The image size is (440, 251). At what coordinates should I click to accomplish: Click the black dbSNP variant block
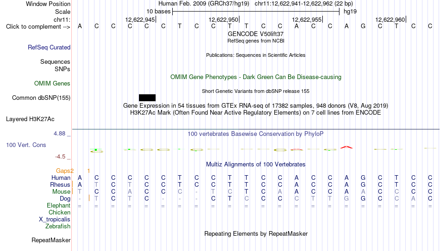pyautogui.click(x=147, y=98)
